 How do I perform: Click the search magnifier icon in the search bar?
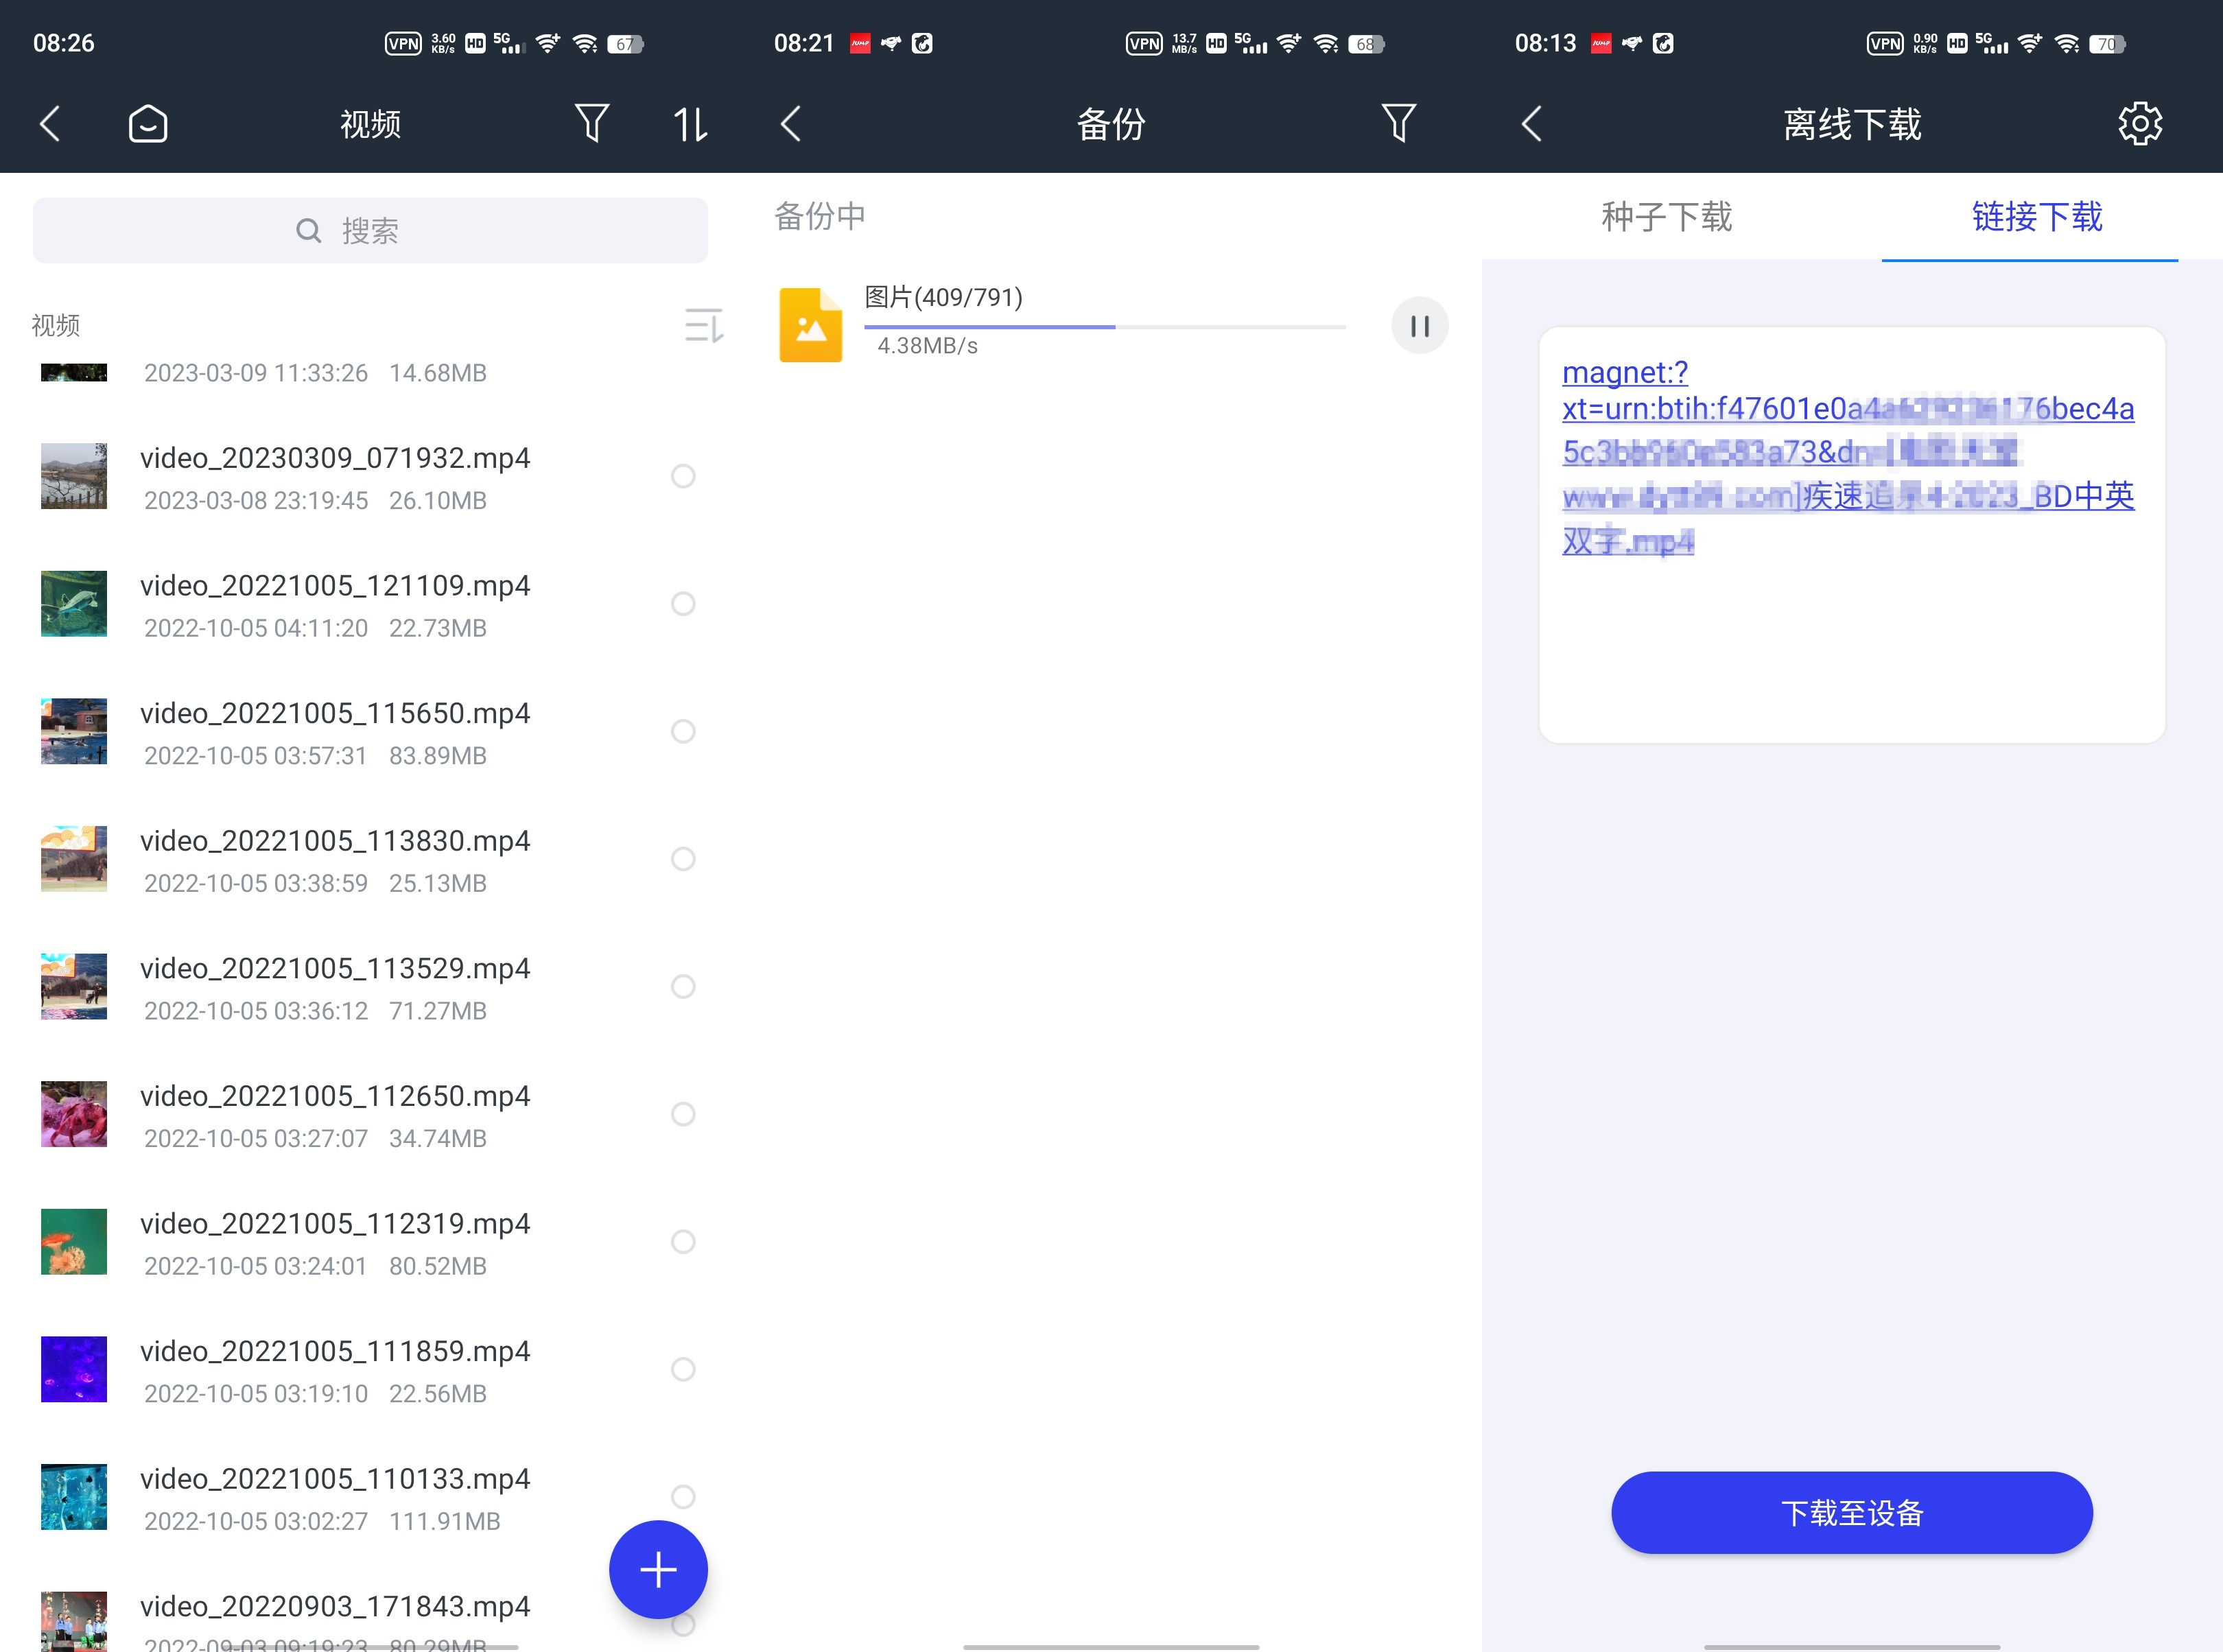coord(308,230)
